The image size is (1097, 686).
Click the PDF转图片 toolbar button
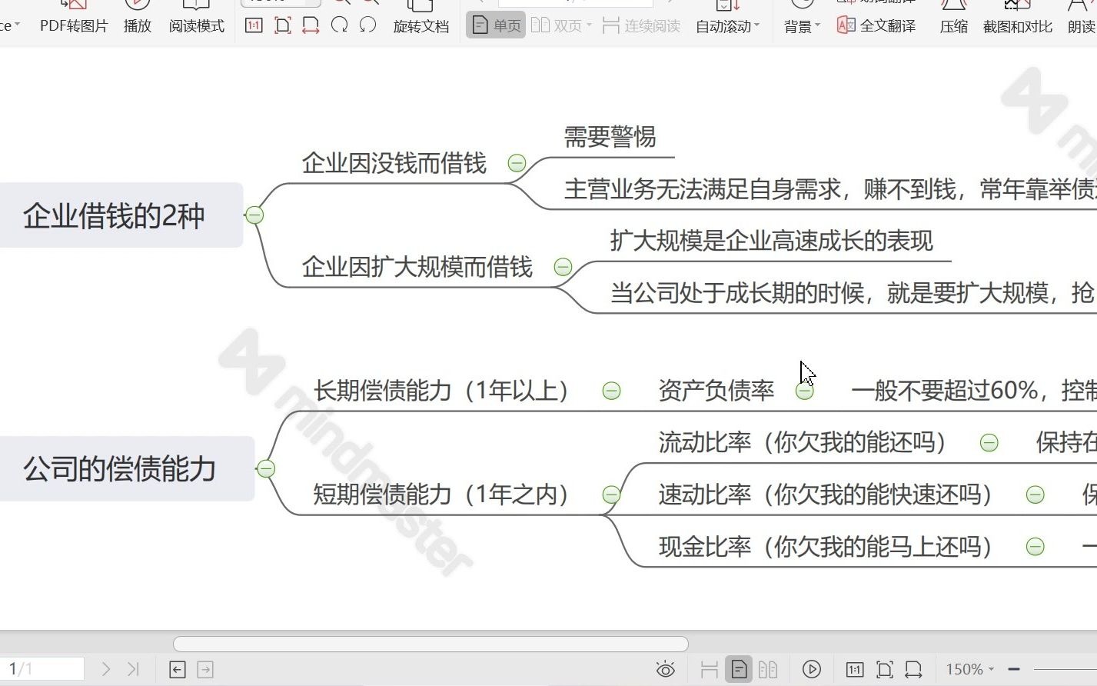[74, 18]
